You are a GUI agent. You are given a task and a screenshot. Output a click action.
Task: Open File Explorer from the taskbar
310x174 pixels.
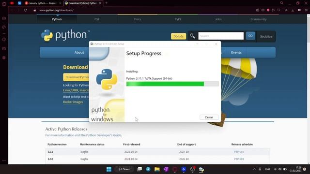[x=157, y=169]
